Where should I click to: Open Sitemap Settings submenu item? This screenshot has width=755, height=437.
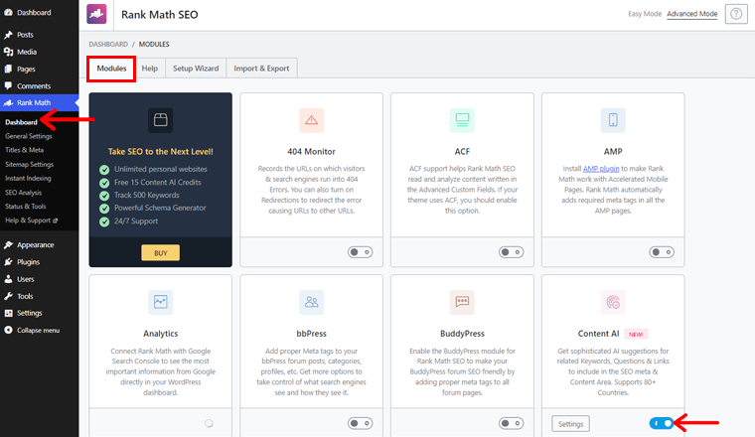tap(29, 164)
